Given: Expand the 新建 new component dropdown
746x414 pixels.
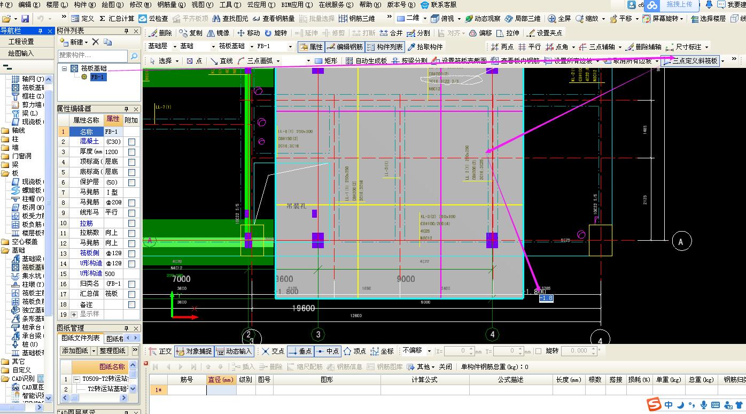Looking at the screenshot, I should click(87, 42).
